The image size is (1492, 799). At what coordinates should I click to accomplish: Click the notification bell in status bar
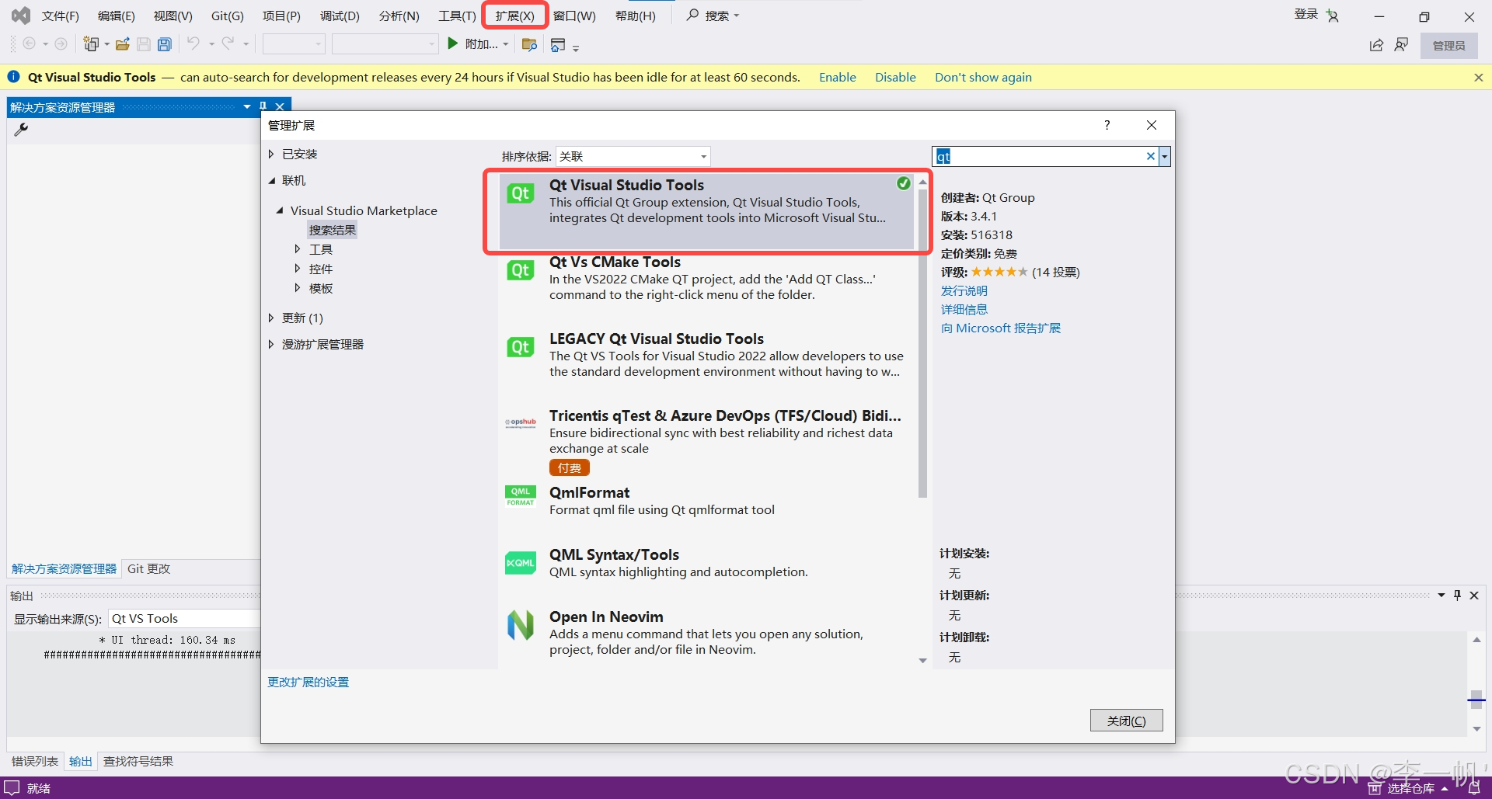pos(1474,787)
